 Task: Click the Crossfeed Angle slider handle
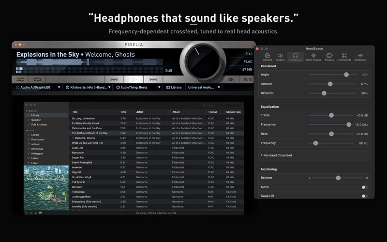346,75
